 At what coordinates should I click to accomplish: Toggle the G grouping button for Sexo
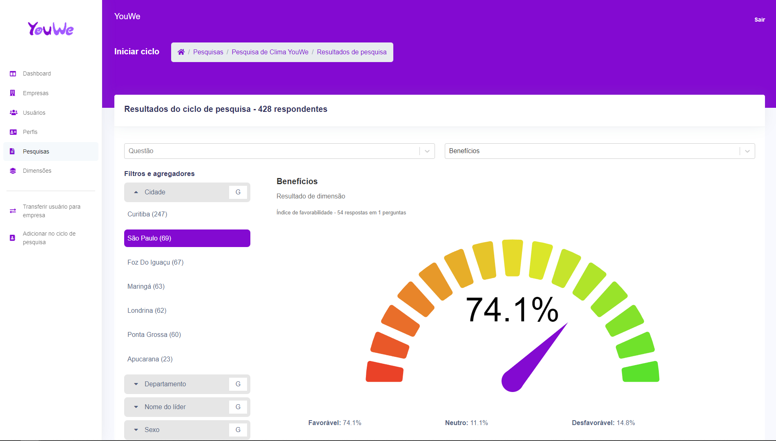pos(238,430)
